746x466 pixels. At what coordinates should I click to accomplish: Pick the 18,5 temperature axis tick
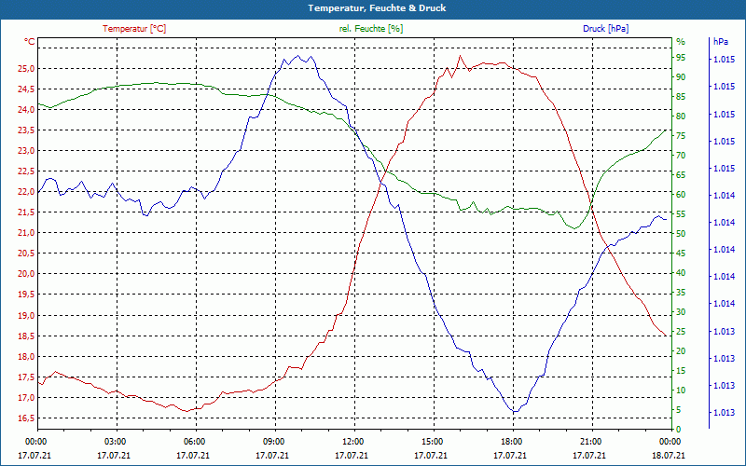tap(26, 336)
